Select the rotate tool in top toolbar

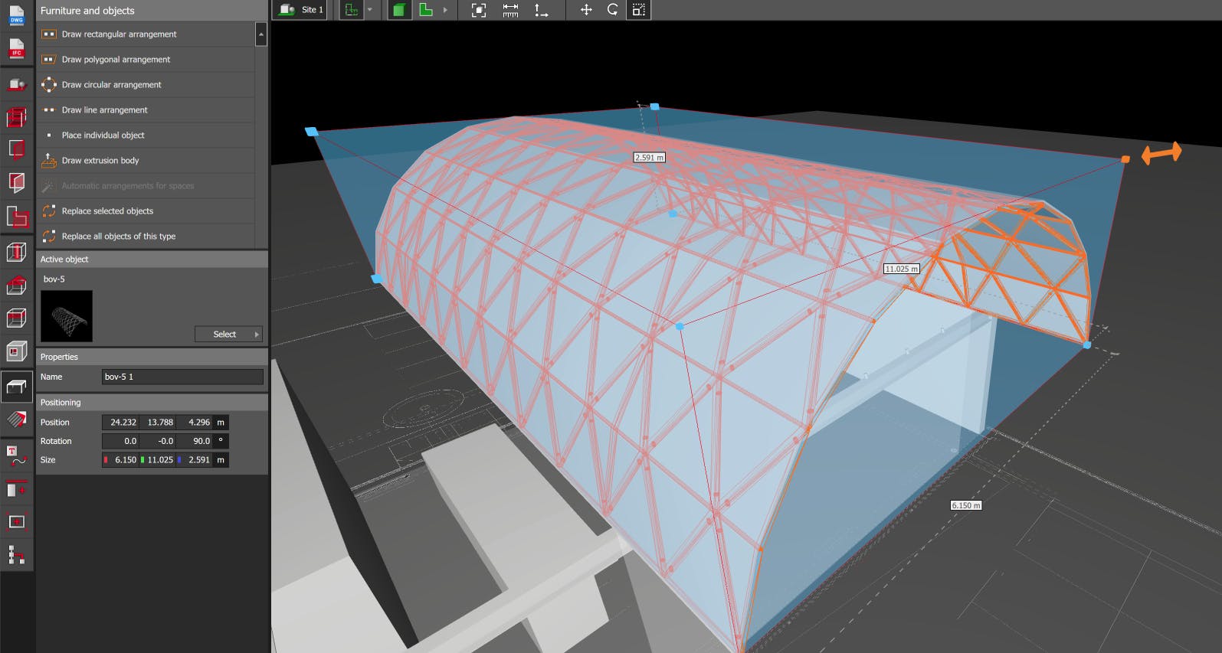coord(612,10)
